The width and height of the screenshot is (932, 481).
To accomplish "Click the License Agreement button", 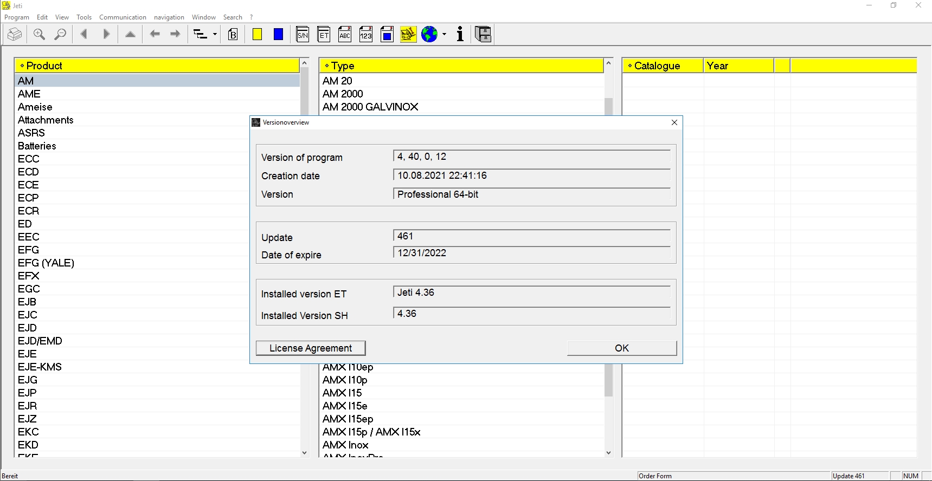I will pyautogui.click(x=311, y=348).
